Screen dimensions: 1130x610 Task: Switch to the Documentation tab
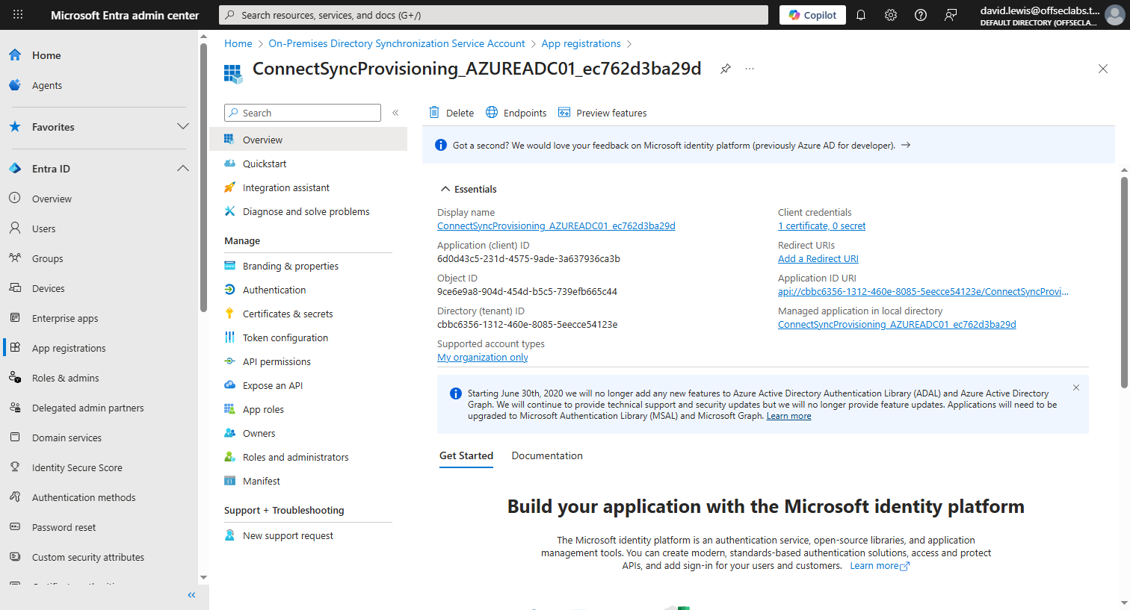[x=547, y=455]
